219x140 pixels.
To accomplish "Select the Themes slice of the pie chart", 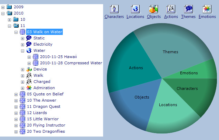I will click(x=170, y=52).
